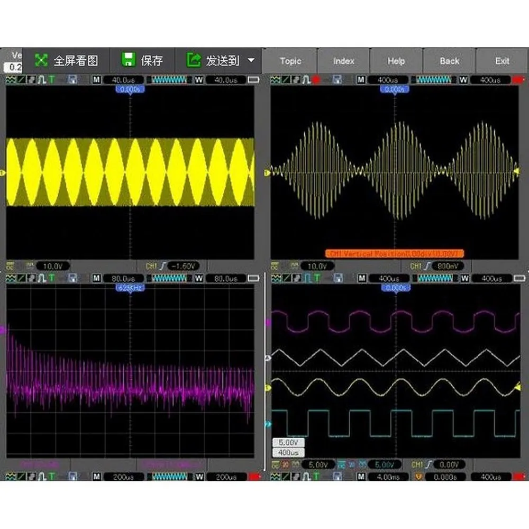Select the 400us main timebase in top-right scope
This screenshot has width=529, height=529.
(388, 80)
